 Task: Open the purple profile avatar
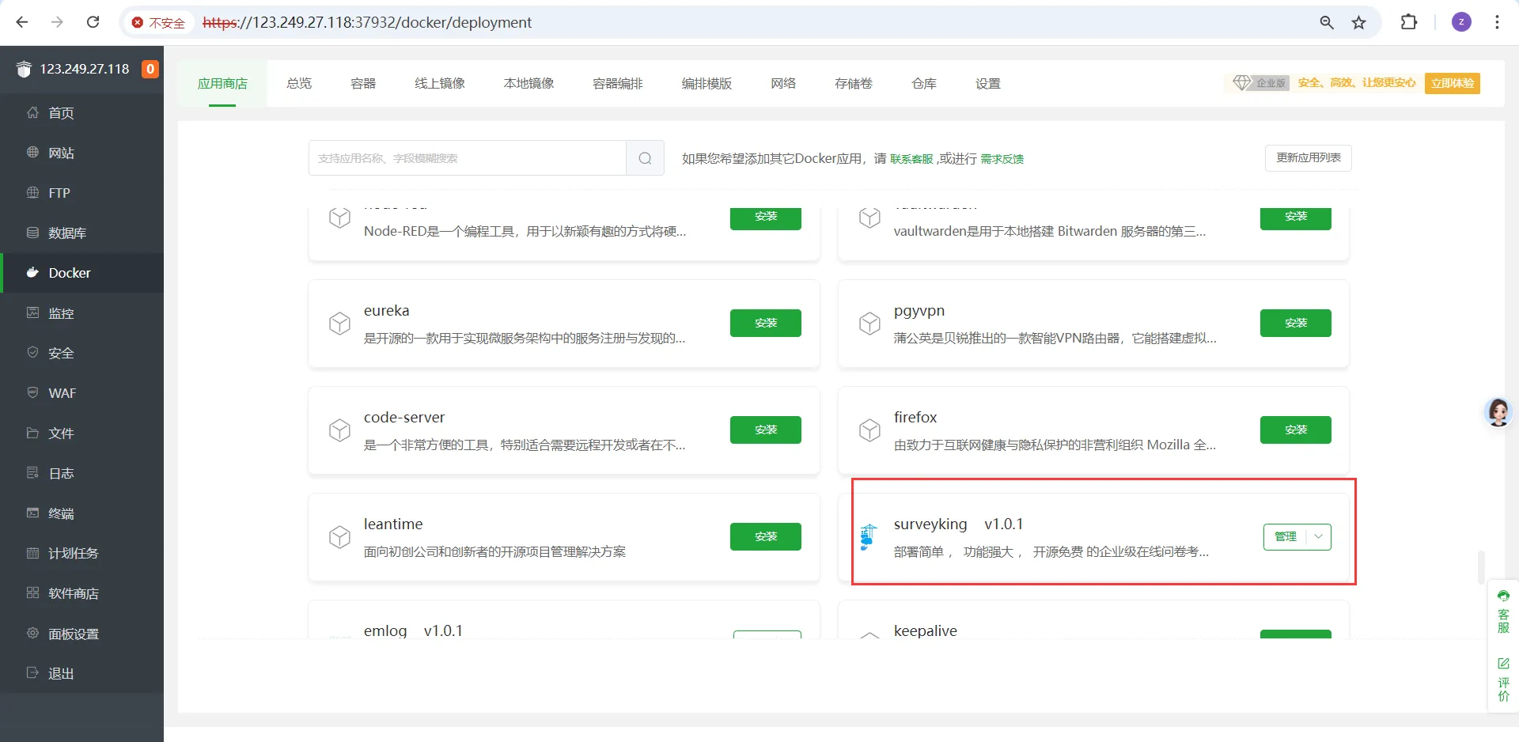[x=1461, y=22]
